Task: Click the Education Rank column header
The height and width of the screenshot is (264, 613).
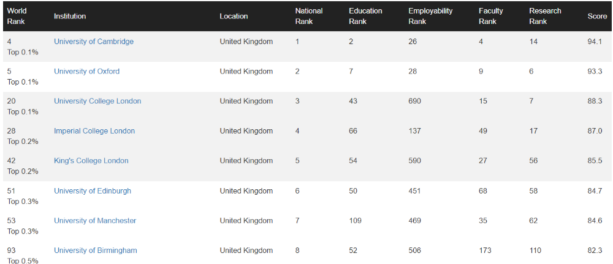Action: [x=366, y=16]
